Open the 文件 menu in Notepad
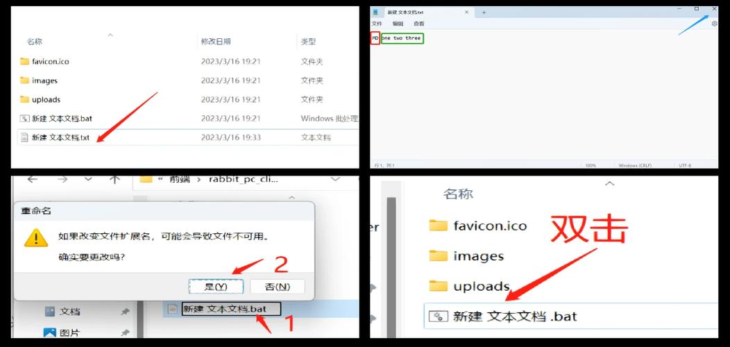The image size is (730, 347). [x=377, y=24]
